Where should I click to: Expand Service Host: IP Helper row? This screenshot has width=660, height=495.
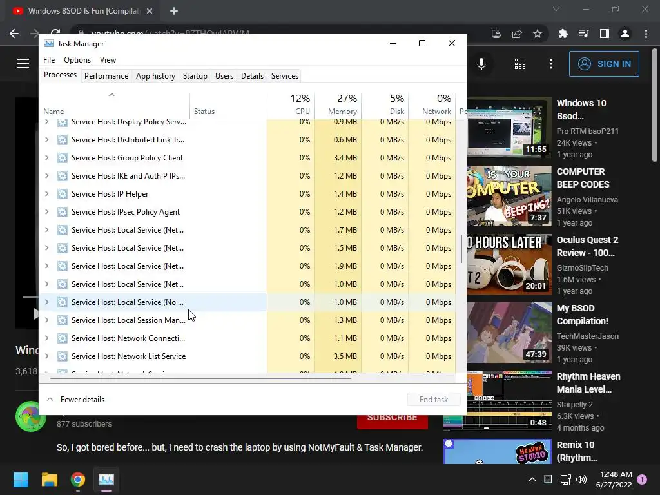pos(46,194)
